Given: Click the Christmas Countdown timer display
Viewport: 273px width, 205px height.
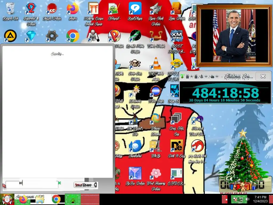Looking at the screenshot, I should coord(225,93).
